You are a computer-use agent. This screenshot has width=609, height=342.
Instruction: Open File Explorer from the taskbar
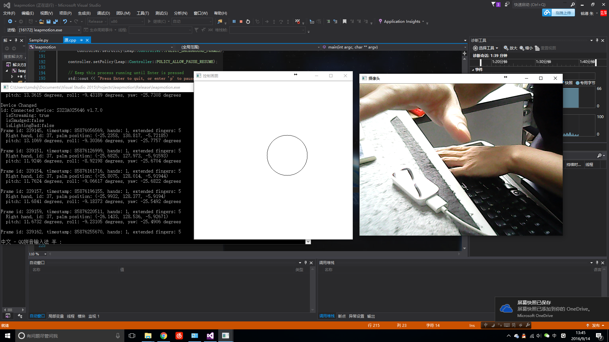point(148,336)
